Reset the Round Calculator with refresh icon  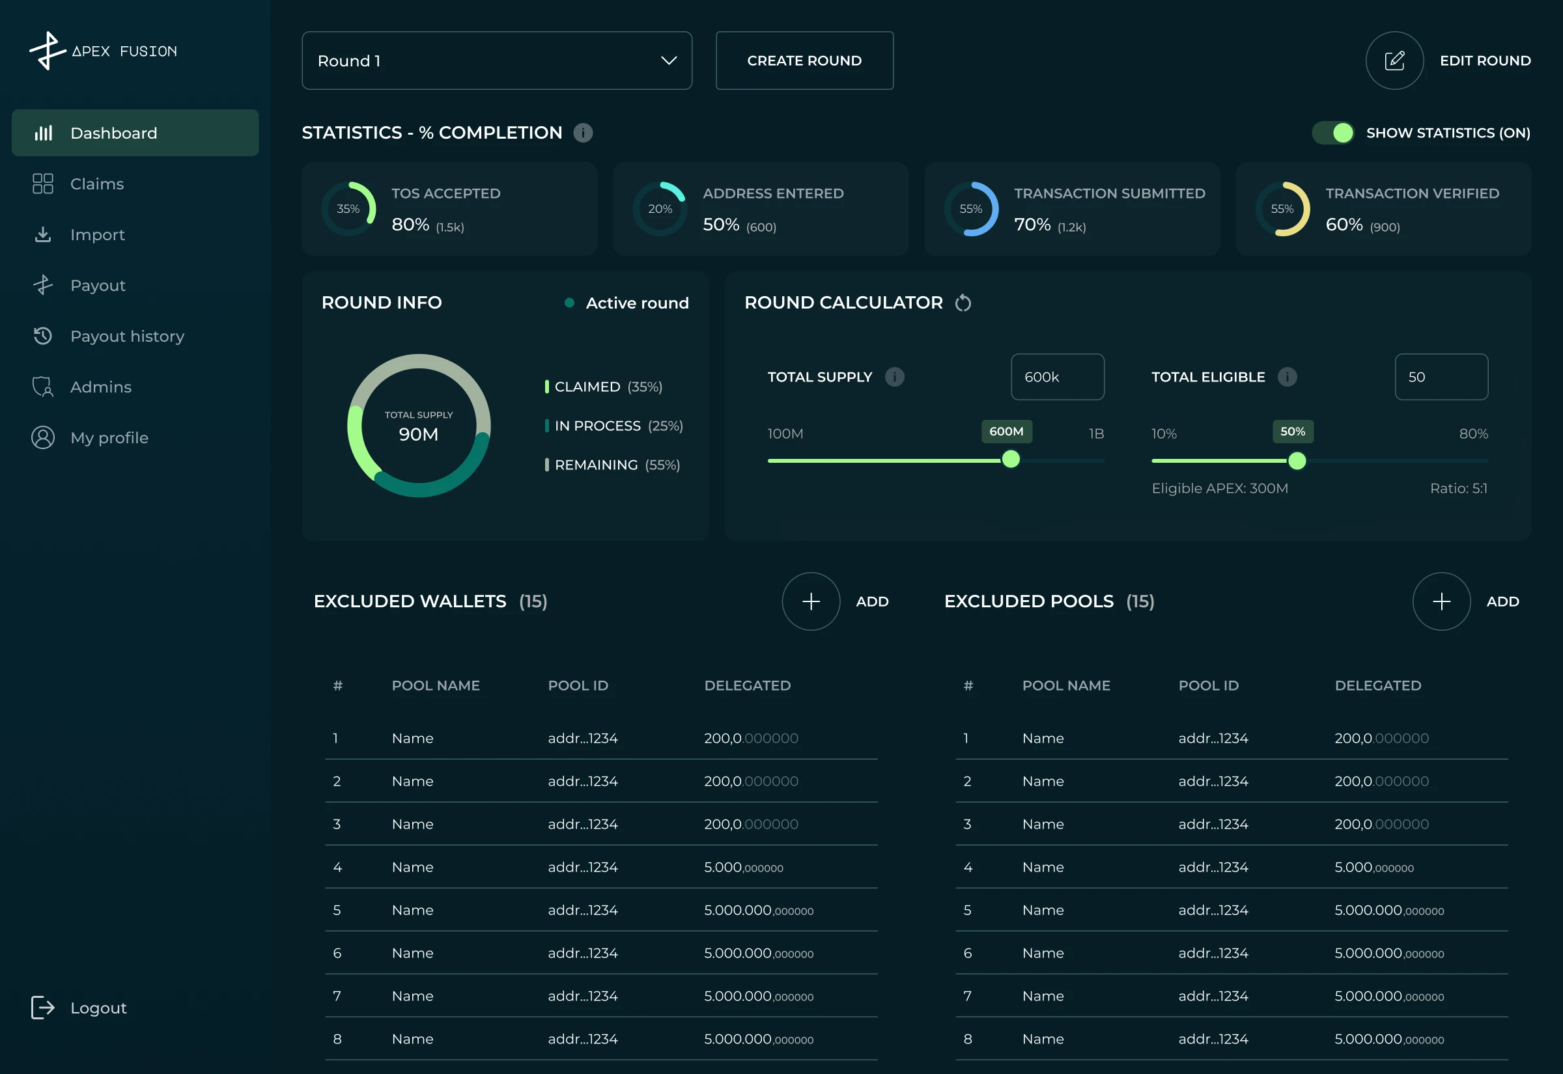click(x=963, y=303)
